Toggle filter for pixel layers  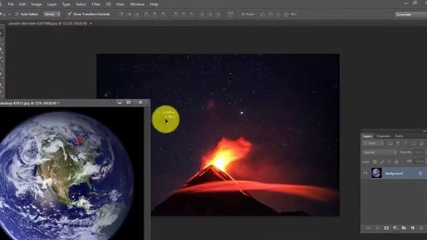tap(390, 143)
